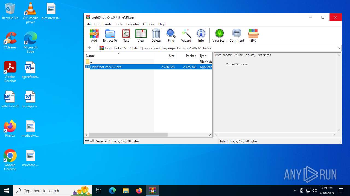350x196 pixels.
Task: Click the volume speaker tray icon
Action: click(315, 191)
